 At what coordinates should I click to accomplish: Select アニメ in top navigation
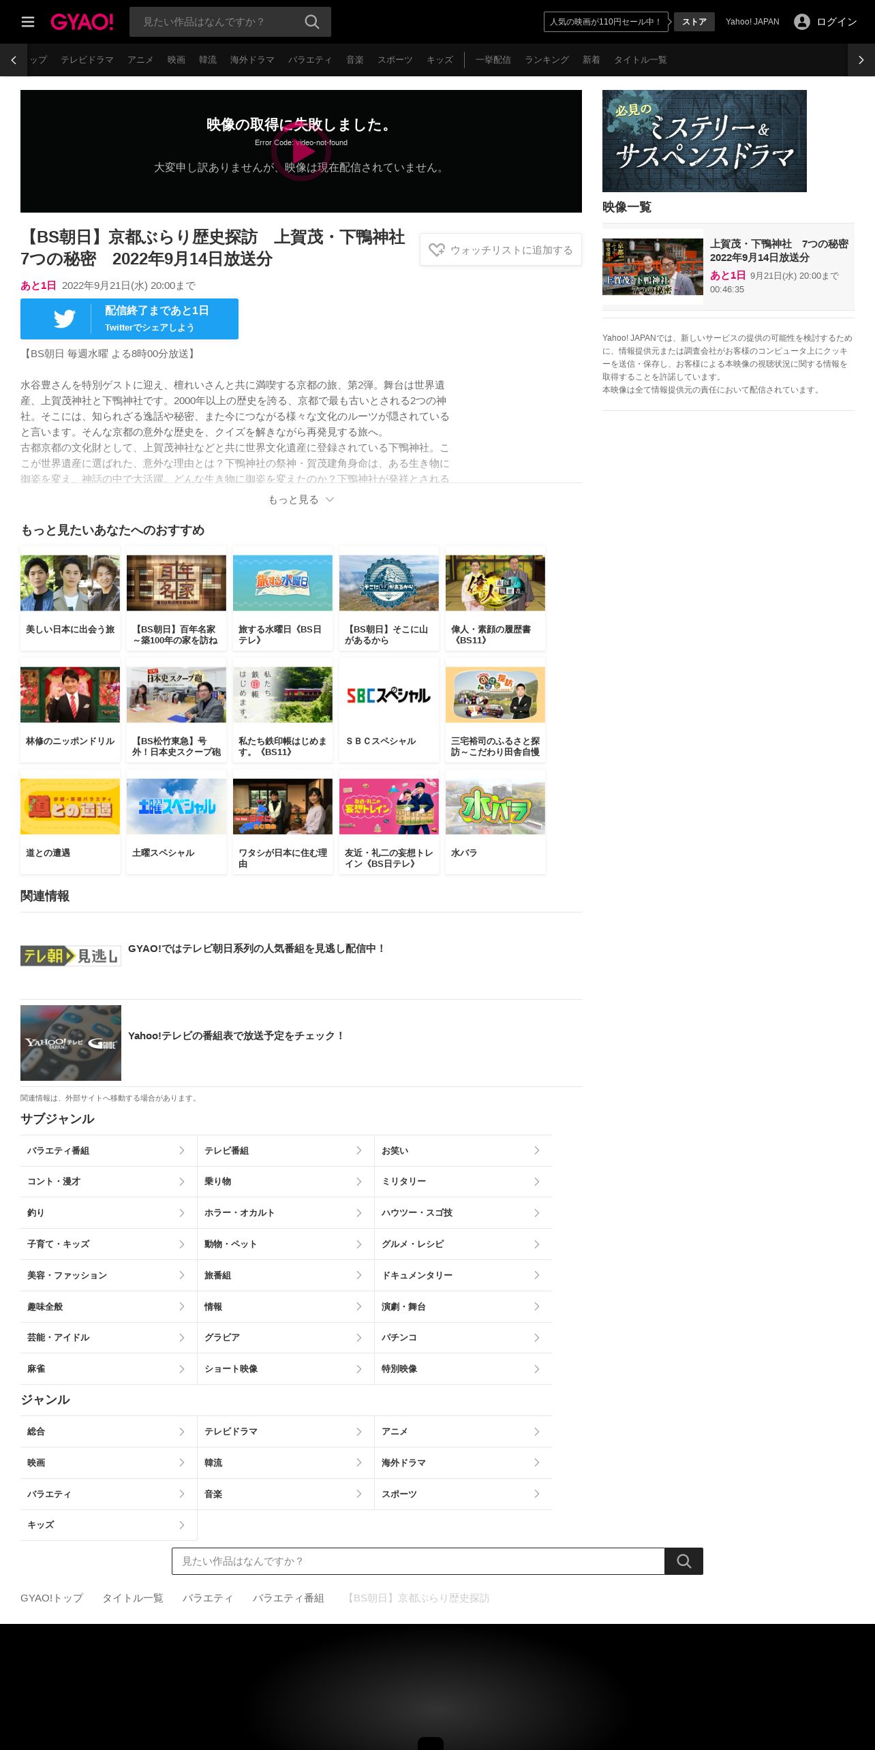[140, 60]
